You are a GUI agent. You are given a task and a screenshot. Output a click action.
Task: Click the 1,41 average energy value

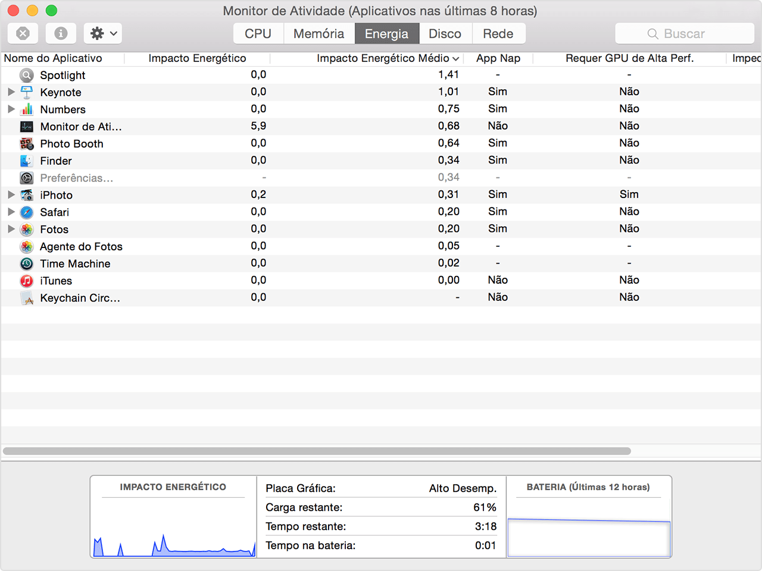point(448,74)
